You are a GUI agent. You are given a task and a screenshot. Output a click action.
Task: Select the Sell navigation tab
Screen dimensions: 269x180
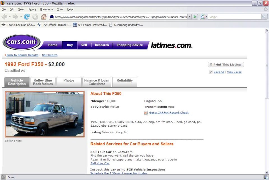[x=84, y=45]
